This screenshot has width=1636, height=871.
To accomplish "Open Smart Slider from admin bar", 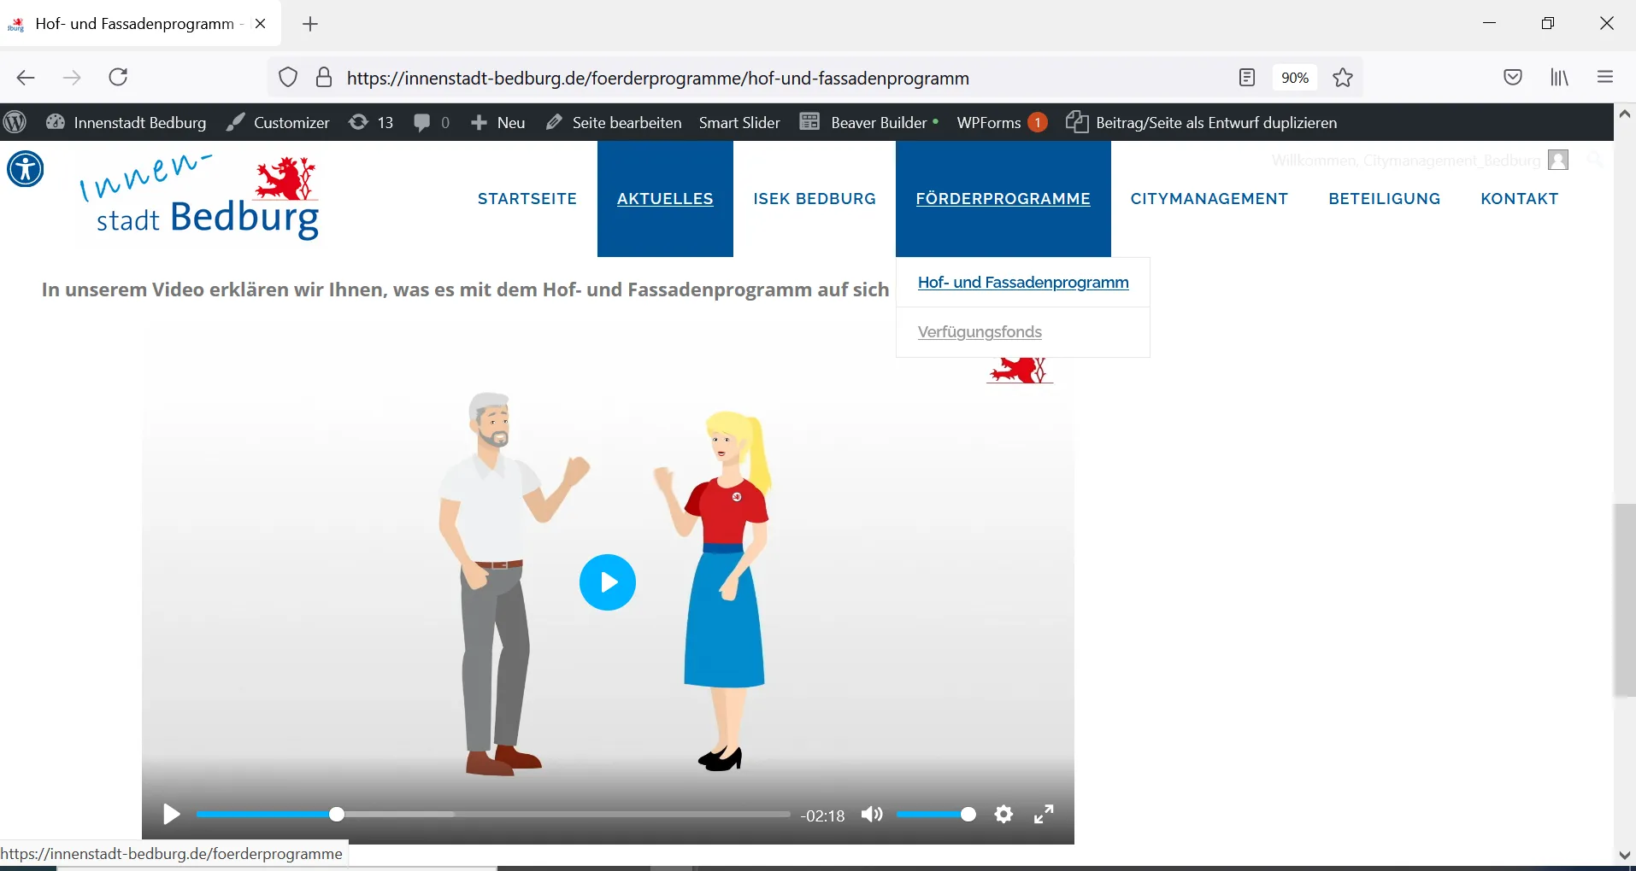I will (739, 123).
